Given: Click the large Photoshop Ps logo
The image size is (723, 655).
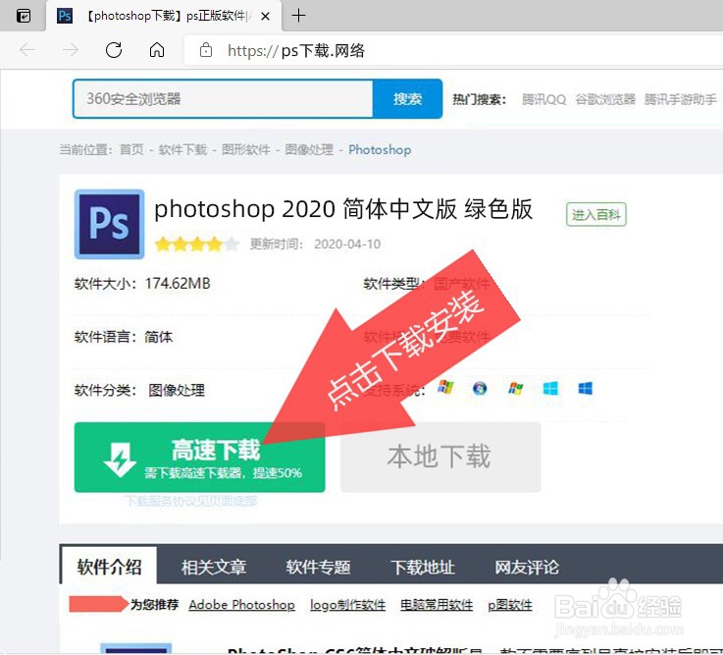Looking at the screenshot, I should 109,224.
